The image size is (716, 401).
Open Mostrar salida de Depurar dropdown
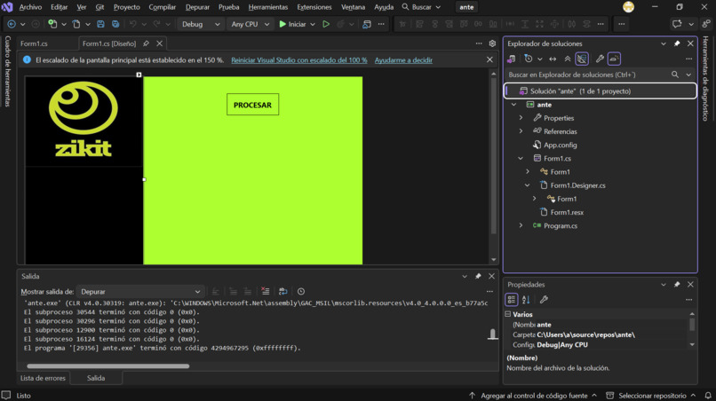pos(140,292)
